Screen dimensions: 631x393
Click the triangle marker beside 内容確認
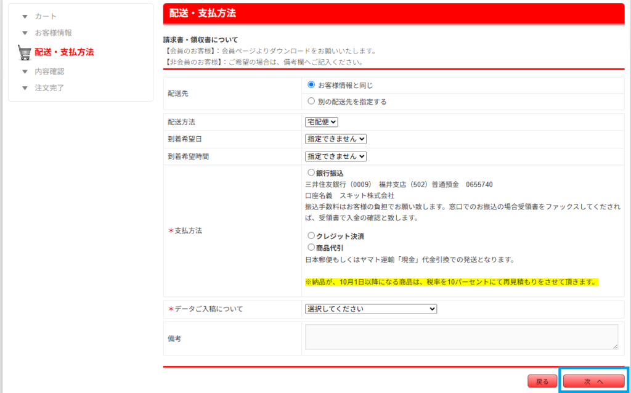pos(25,71)
